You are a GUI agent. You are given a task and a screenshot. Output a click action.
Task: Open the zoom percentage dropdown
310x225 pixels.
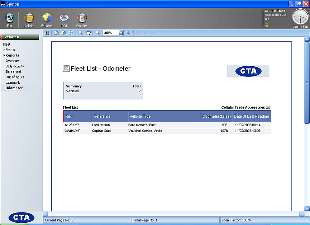pyautogui.click(x=121, y=33)
